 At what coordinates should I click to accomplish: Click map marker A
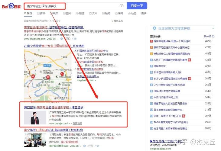[33, 76]
